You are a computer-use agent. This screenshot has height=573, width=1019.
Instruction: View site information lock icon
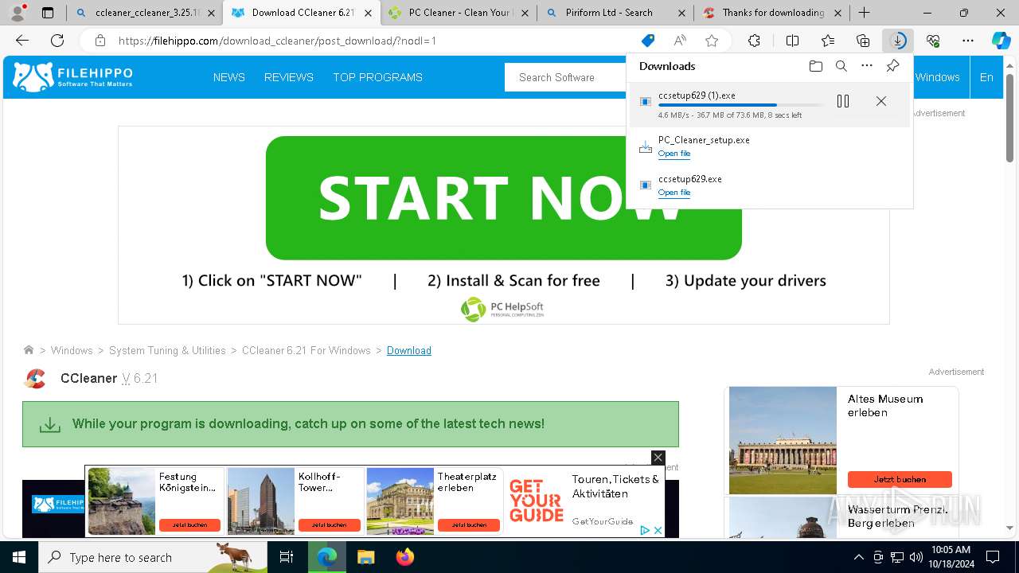pyautogui.click(x=100, y=41)
